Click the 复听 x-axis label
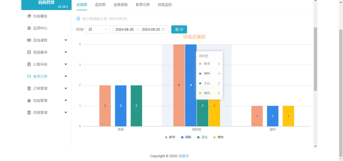Image resolution: width=343 pixels, height=161 pixels. pos(273,130)
